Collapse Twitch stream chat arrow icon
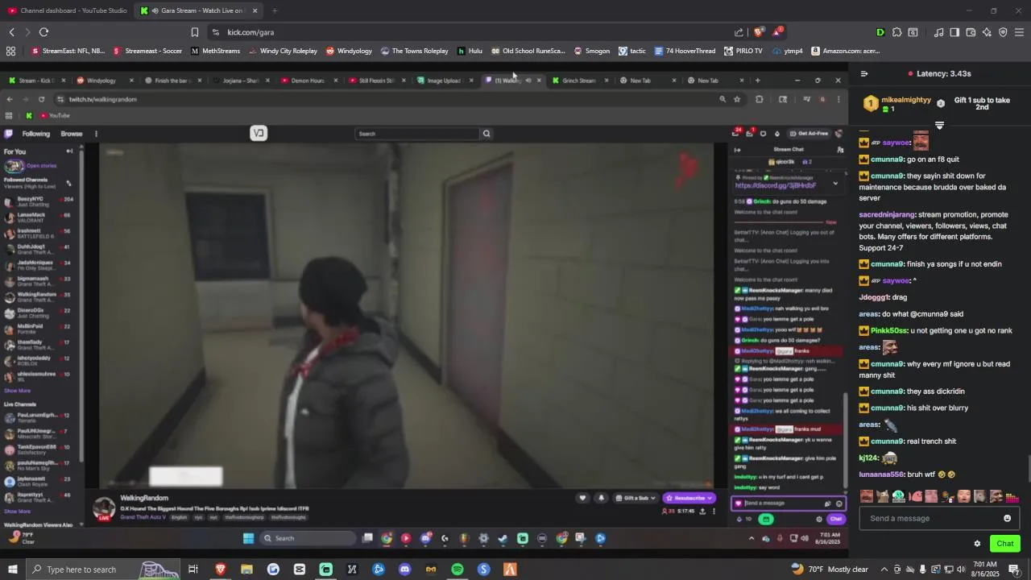Image resolution: width=1031 pixels, height=580 pixels. pyautogui.click(x=737, y=150)
